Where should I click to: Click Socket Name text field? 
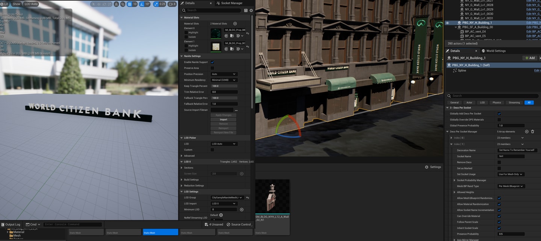[511, 156]
